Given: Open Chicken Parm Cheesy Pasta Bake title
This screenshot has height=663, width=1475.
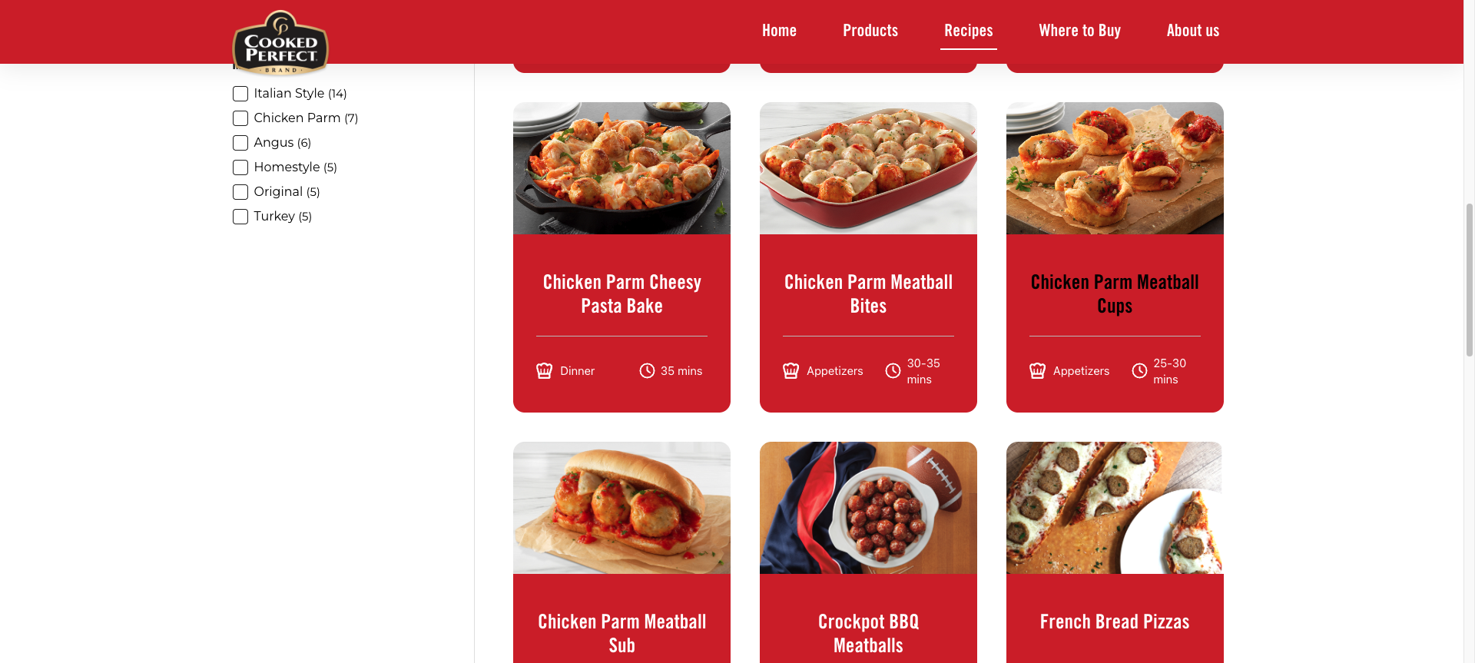Looking at the screenshot, I should [621, 294].
